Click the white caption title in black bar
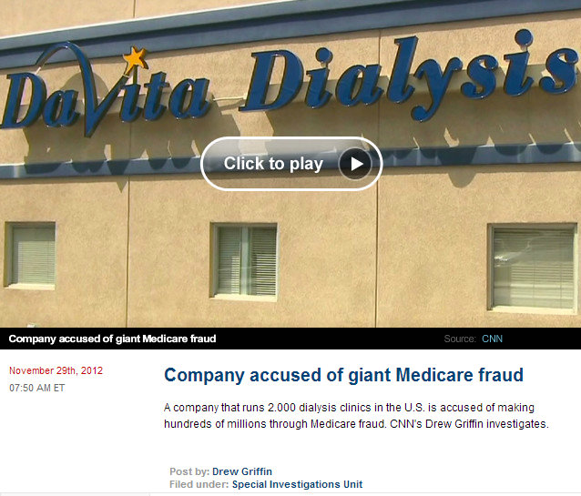Viewport: 581px width, 496px height. pos(112,339)
